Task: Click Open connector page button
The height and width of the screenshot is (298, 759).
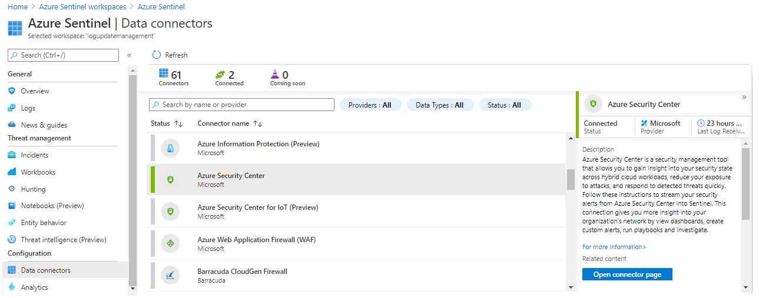Action: pyautogui.click(x=627, y=274)
